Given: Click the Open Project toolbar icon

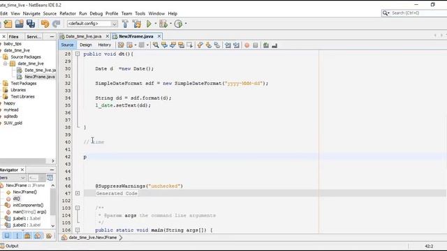Looking at the screenshot, I should pyautogui.click(x=19, y=24).
